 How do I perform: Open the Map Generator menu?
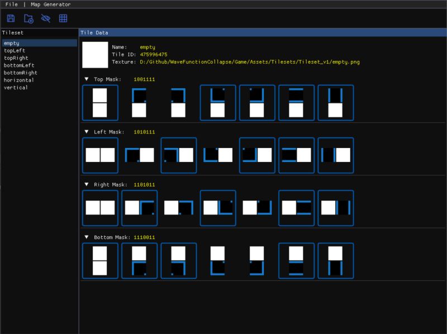point(51,4)
